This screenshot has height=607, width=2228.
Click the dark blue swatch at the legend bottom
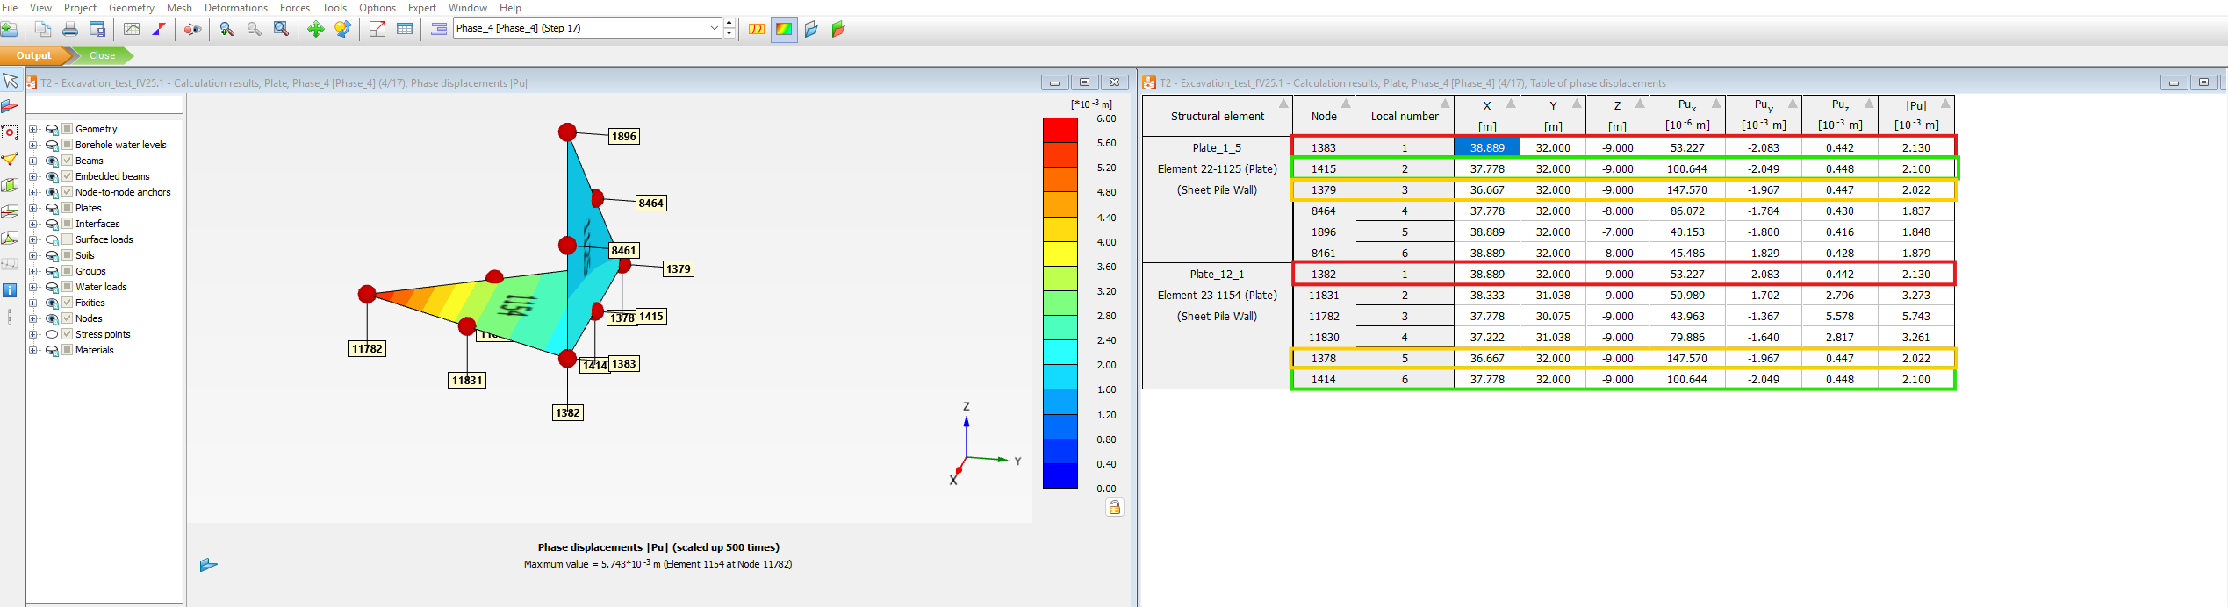coord(1060,476)
